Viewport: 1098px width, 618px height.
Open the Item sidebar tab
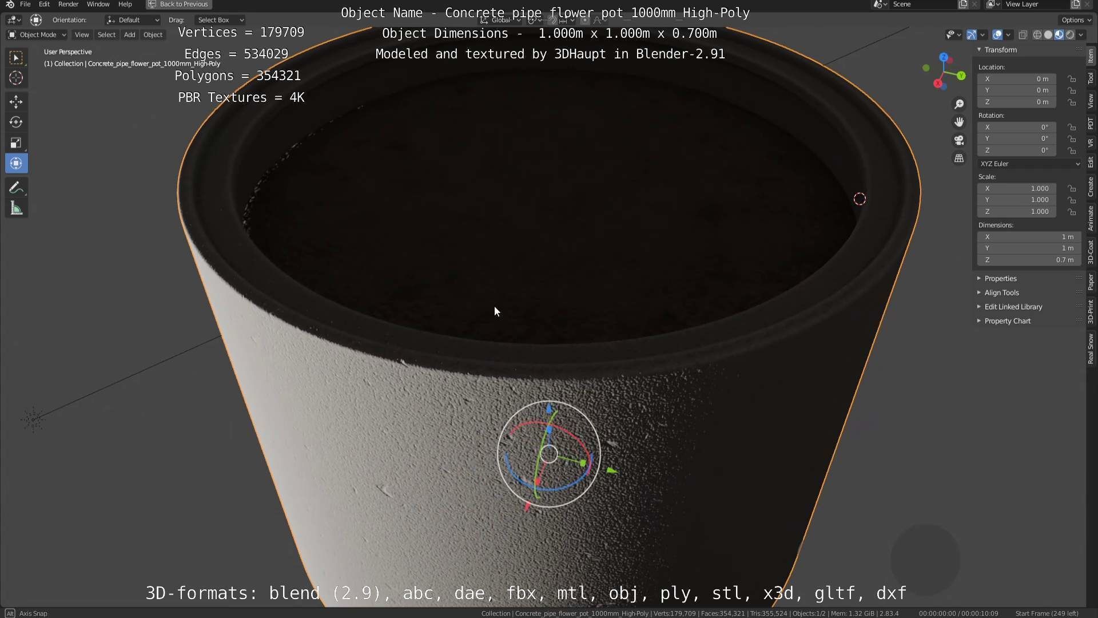(1091, 56)
